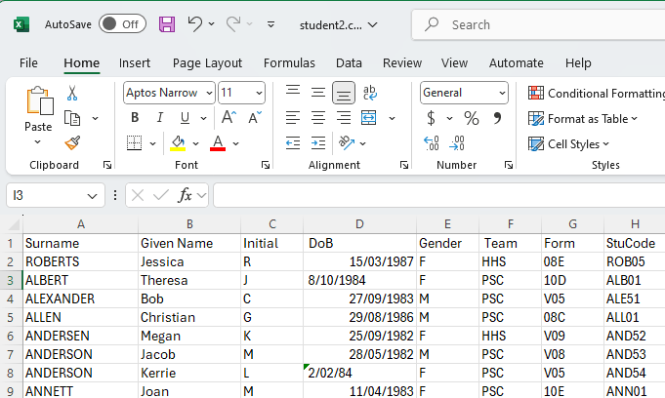Image resolution: width=665 pixels, height=398 pixels.
Task: Switch to the Insert tab
Action: [x=135, y=63]
